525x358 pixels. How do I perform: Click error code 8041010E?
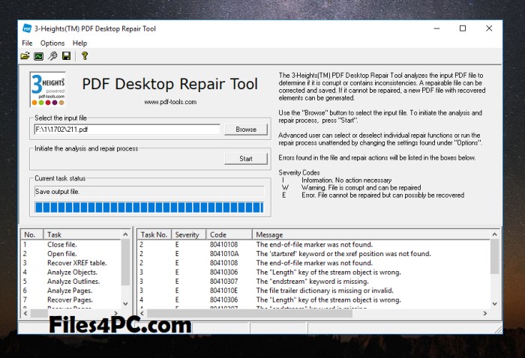[x=223, y=291]
